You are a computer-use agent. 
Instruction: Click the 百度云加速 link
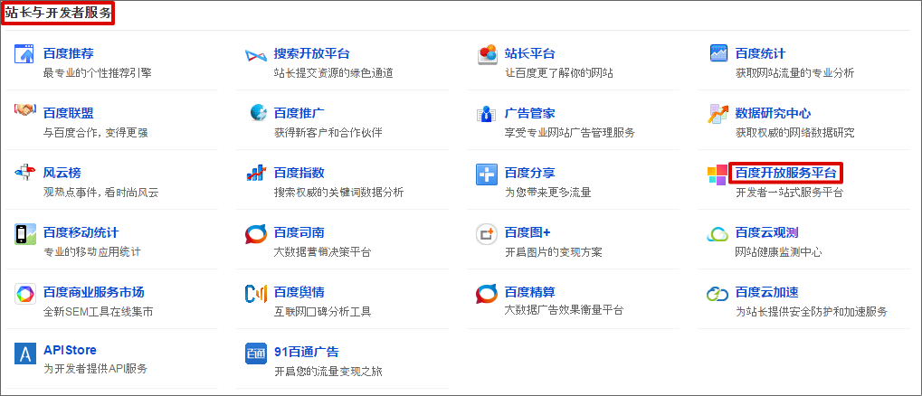766,292
